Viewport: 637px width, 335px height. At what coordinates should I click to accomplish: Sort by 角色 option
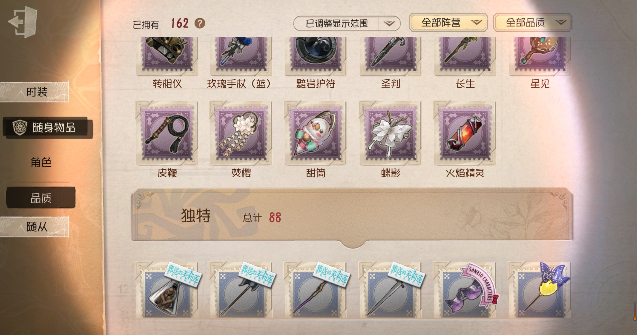tap(41, 162)
